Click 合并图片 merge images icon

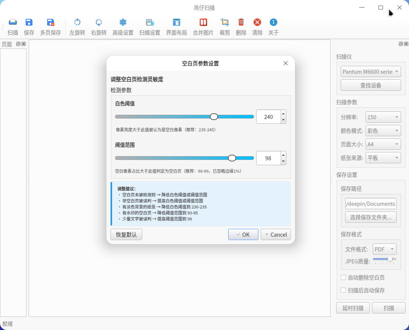pos(203,22)
